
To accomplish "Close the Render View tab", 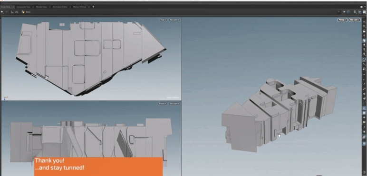I will (49, 7).
